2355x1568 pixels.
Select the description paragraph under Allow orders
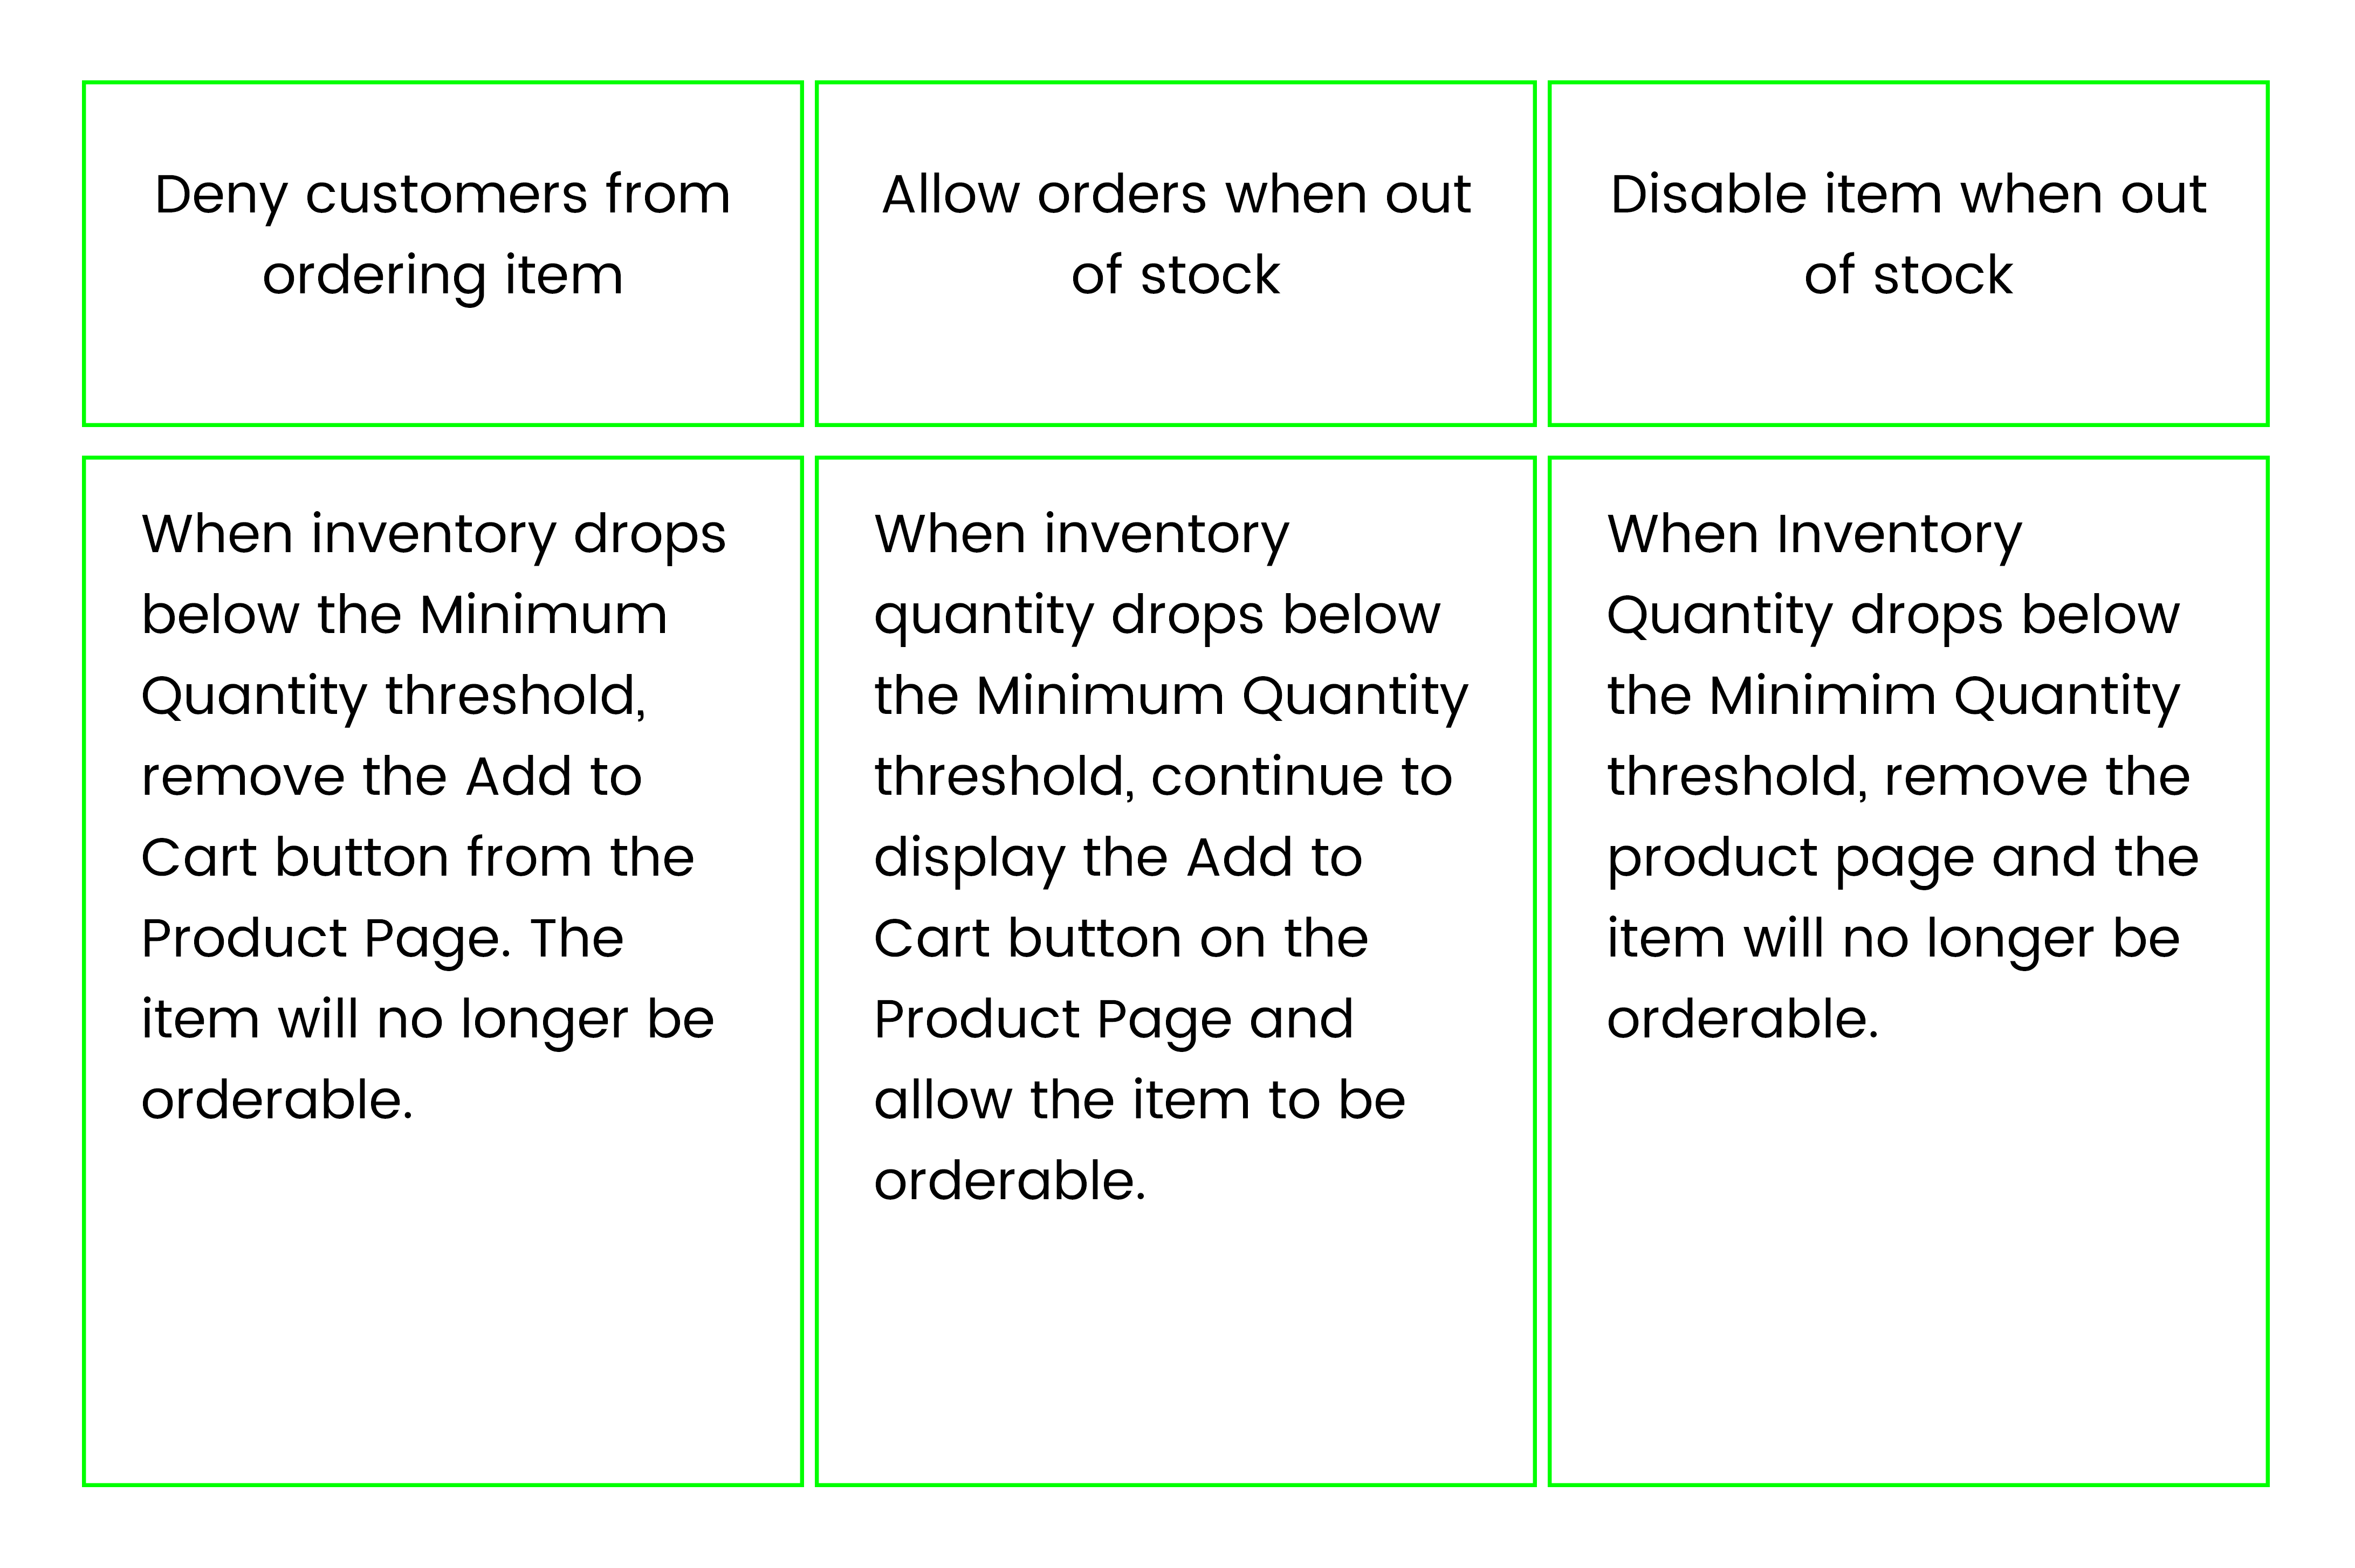pyautogui.click(x=1170, y=857)
